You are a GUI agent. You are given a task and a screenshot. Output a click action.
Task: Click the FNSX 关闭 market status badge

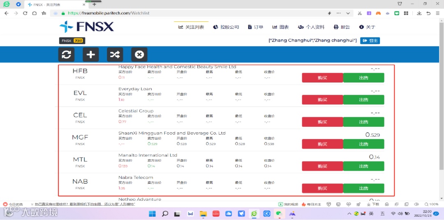[72, 41]
